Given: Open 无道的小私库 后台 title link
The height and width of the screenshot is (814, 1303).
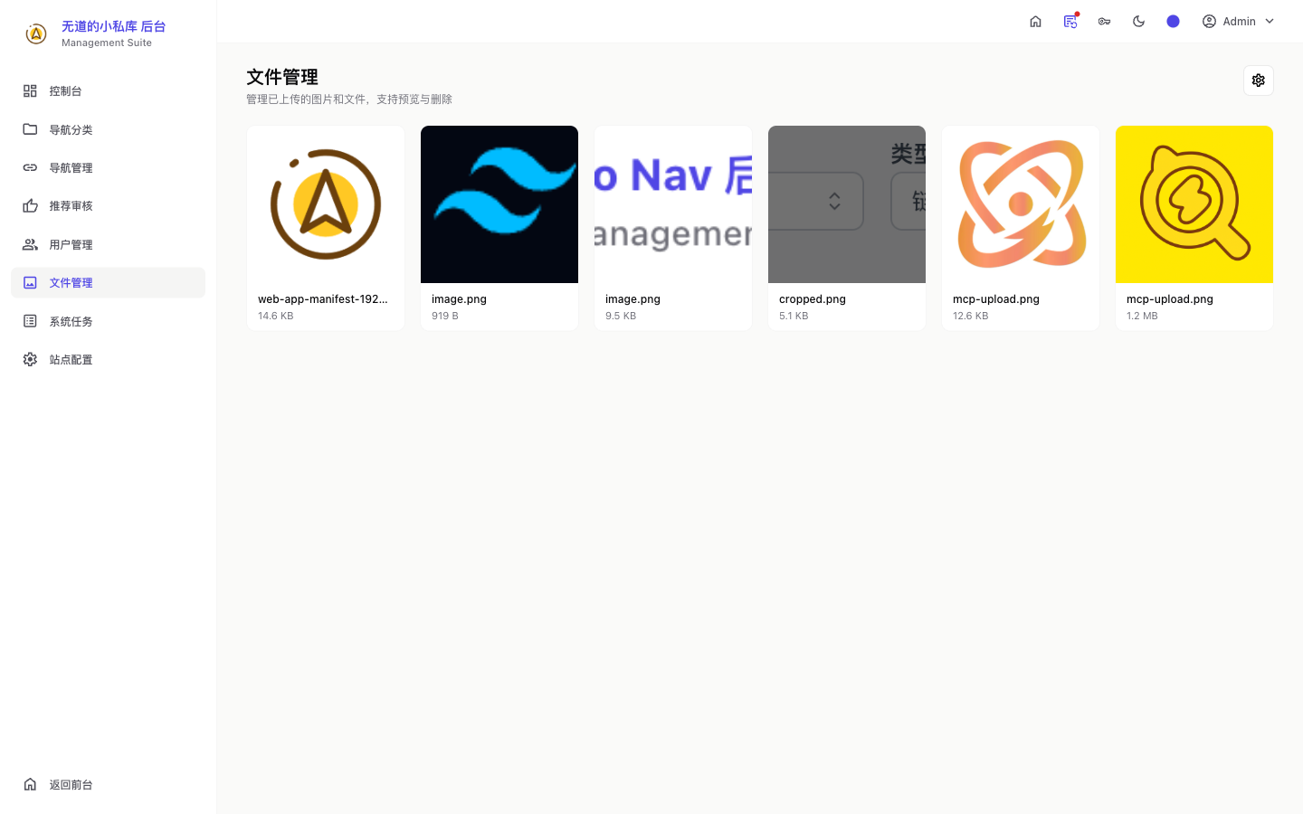Looking at the screenshot, I should click(114, 26).
